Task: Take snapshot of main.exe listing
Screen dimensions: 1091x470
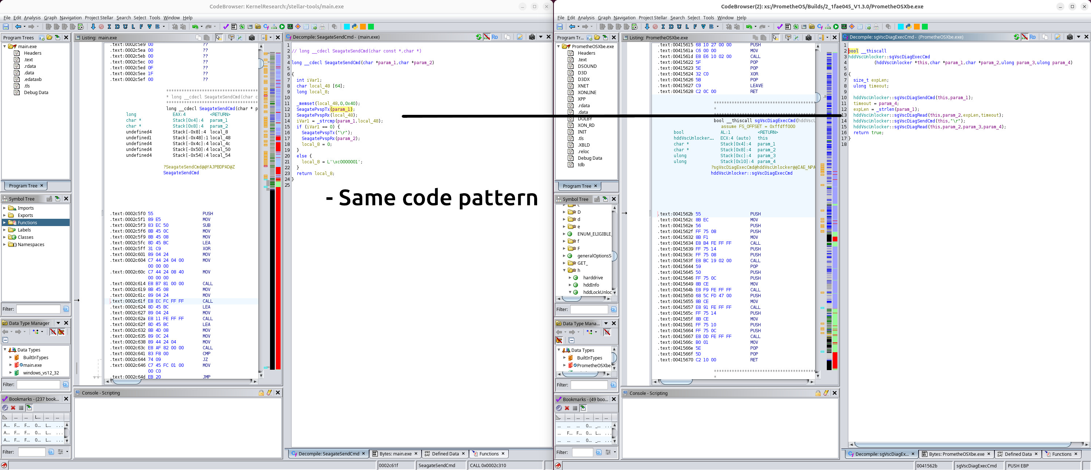Action: [251, 37]
